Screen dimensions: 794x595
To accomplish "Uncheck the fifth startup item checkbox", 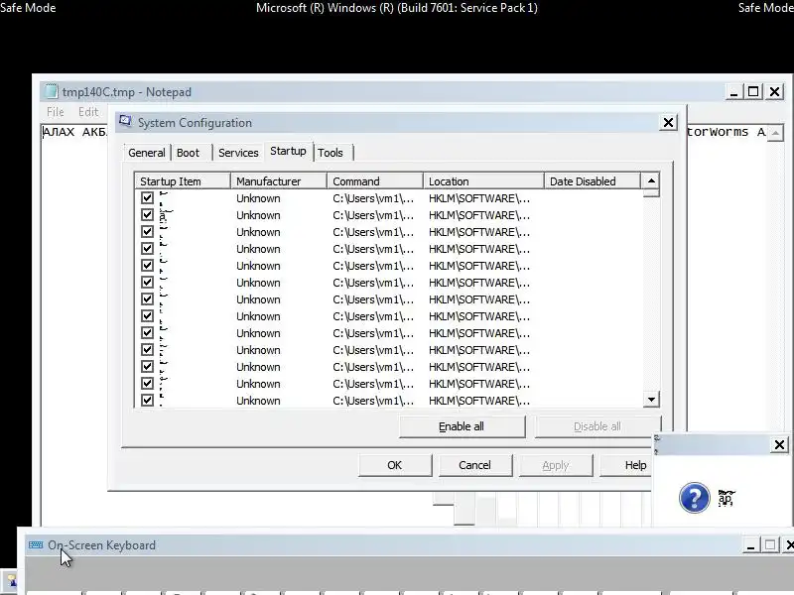I will [x=147, y=265].
